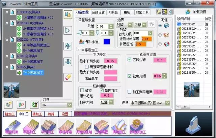Select the 清角加工 strategy icon

point(119,127)
